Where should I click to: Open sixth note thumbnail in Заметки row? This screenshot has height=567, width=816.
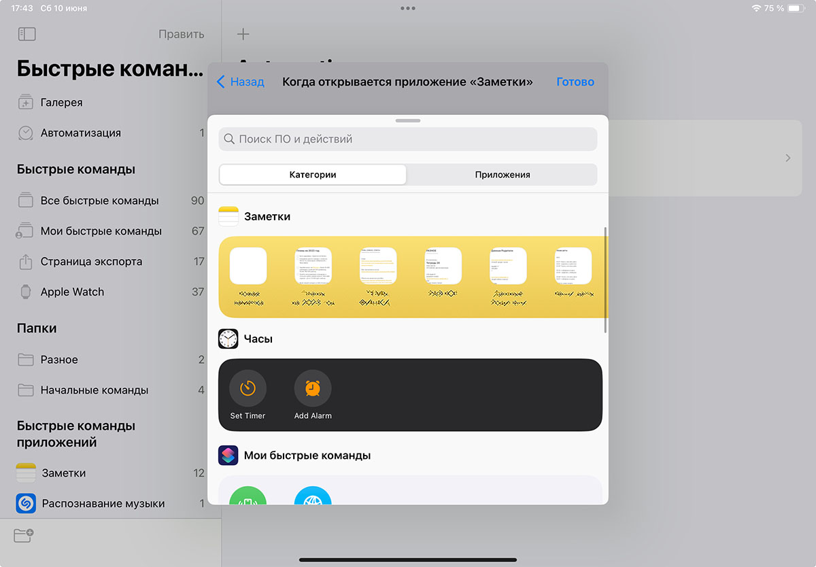(x=574, y=266)
